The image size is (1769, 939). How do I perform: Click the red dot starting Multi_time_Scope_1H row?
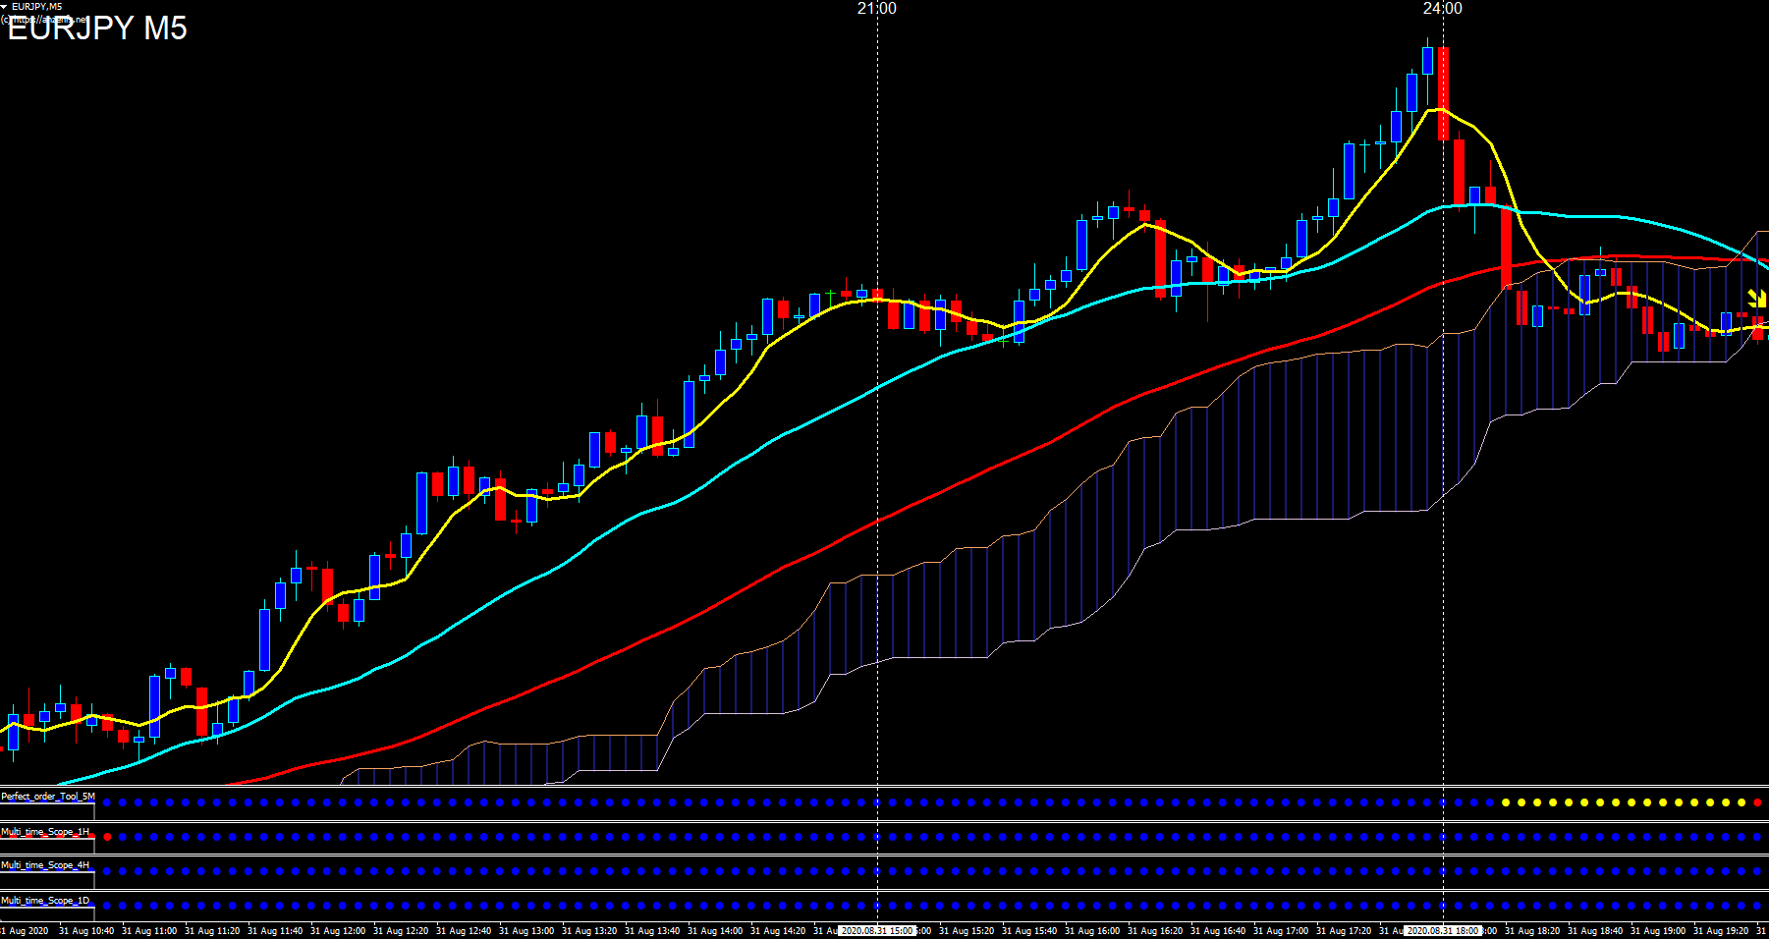pos(107,837)
